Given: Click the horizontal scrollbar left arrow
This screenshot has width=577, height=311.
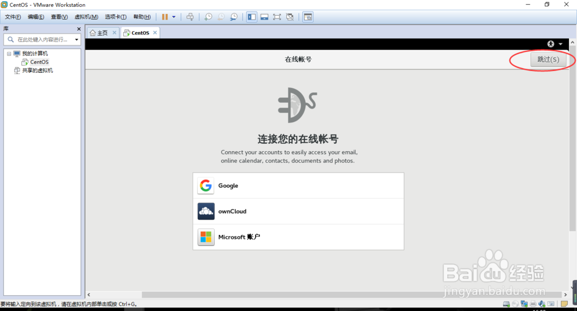Looking at the screenshot, I should tap(89, 295).
